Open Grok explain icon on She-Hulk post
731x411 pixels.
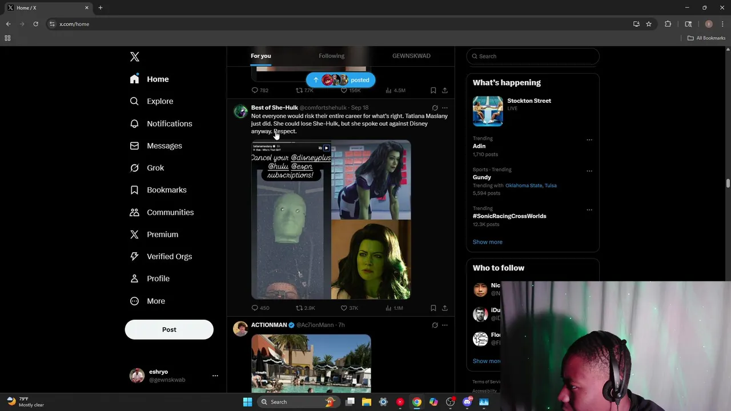pos(435,108)
